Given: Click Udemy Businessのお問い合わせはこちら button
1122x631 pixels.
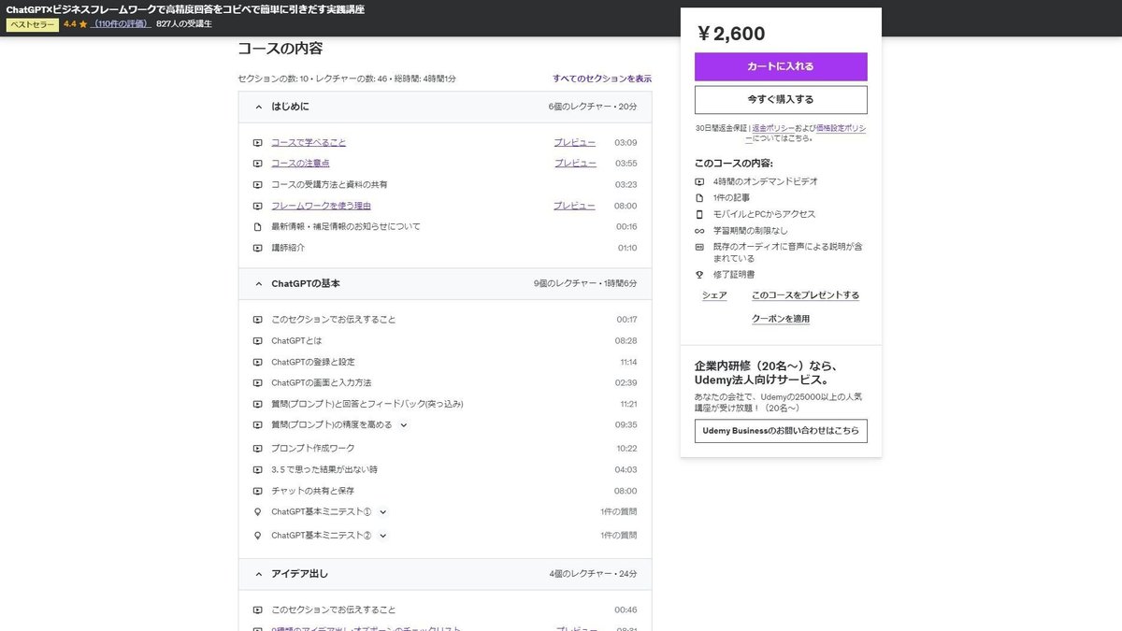Looking at the screenshot, I should pos(781,431).
